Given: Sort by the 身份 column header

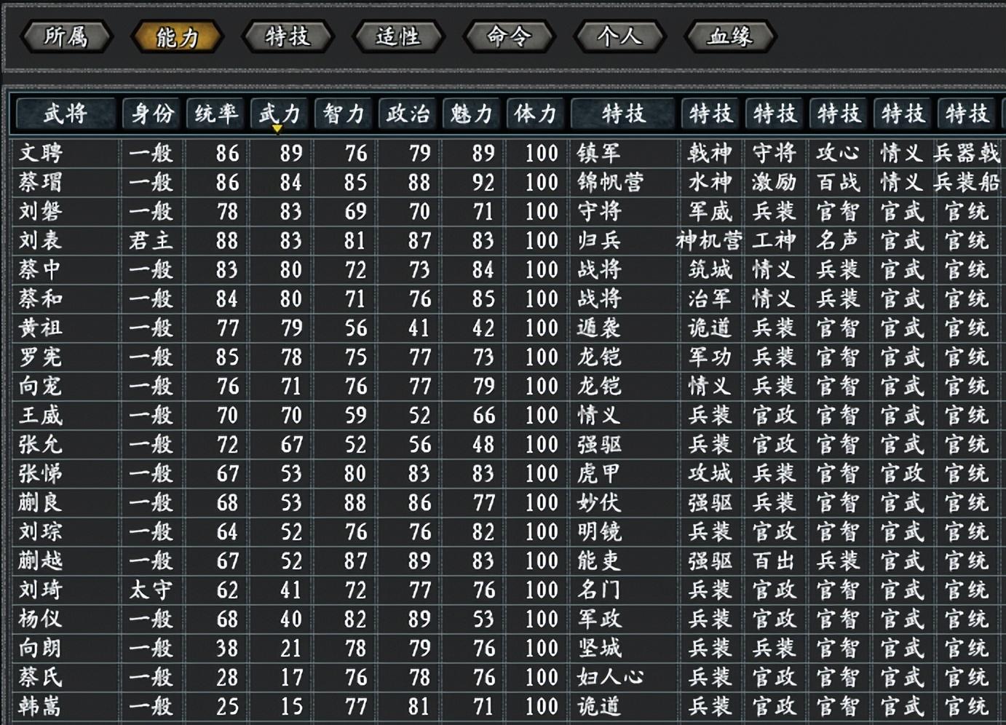Looking at the screenshot, I should click(x=152, y=114).
